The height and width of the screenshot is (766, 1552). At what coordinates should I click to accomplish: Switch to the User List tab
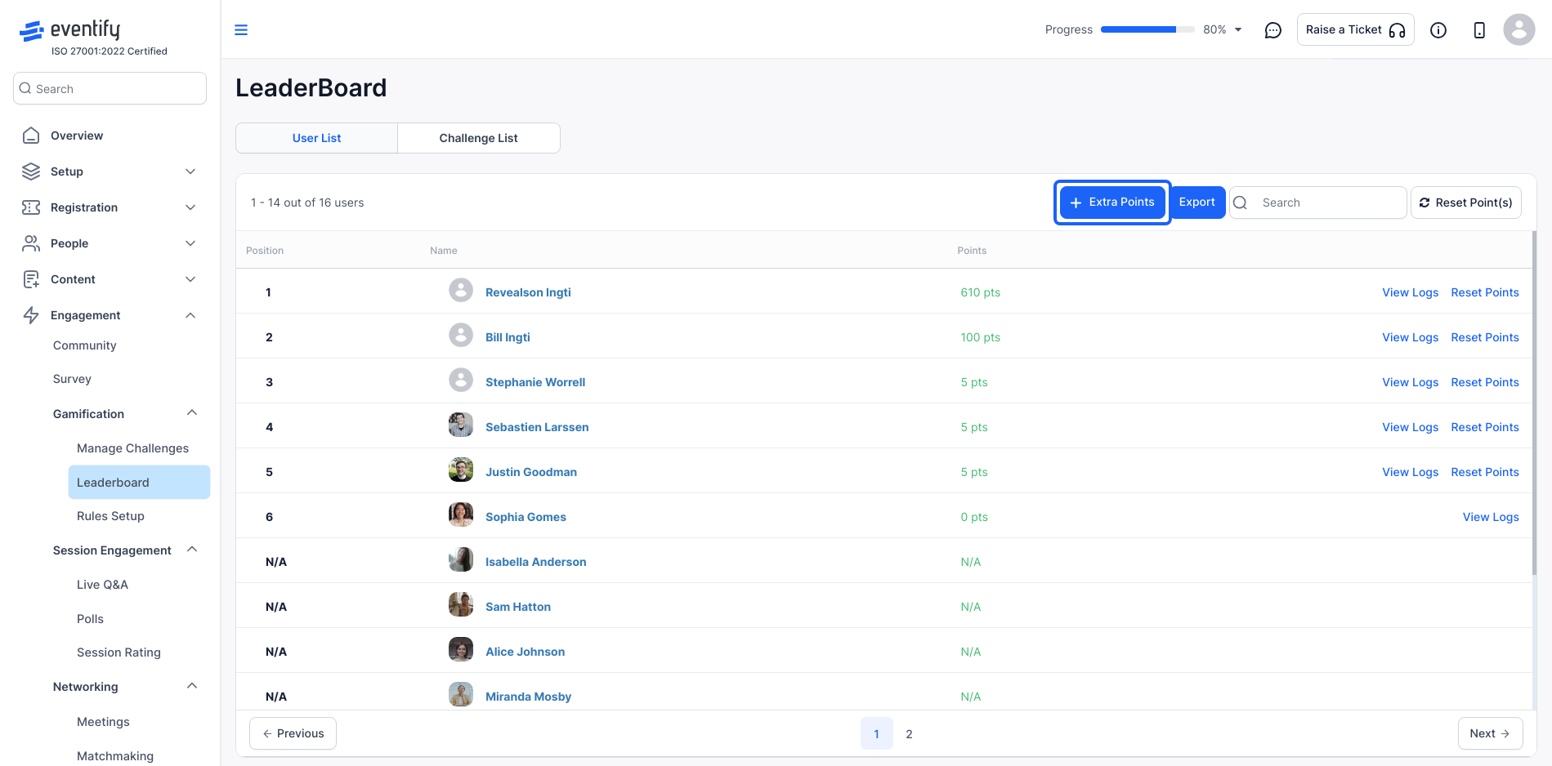317,138
